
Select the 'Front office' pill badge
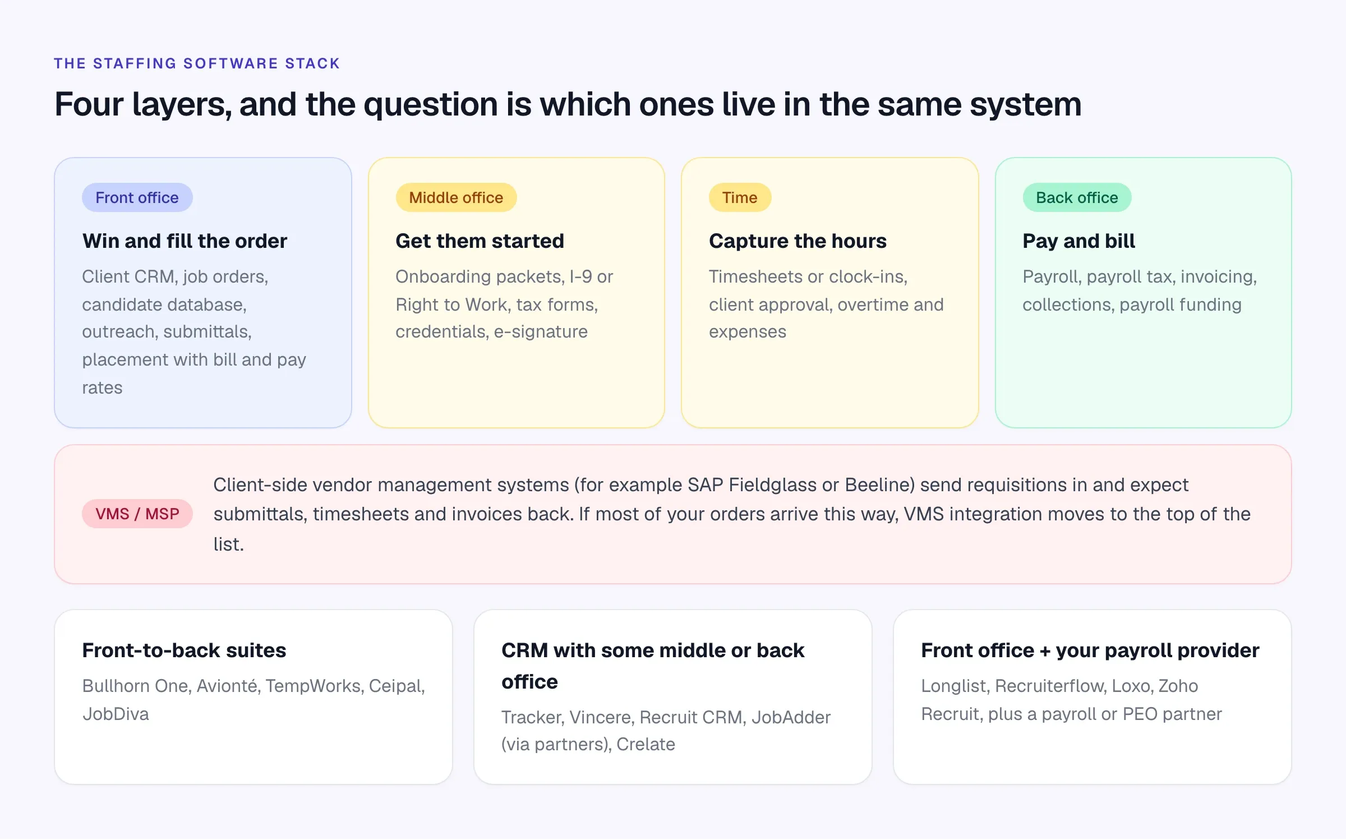pos(137,197)
